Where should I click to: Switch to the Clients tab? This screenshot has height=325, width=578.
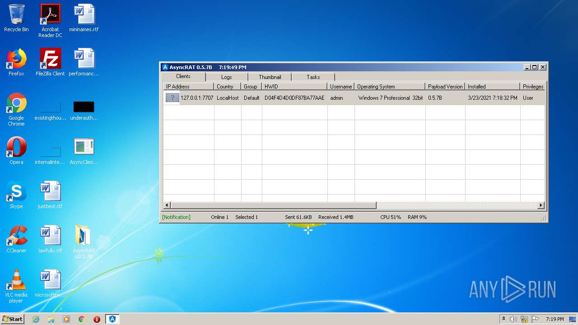coord(183,76)
